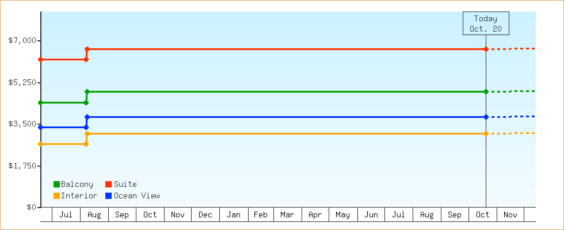
Task: Select the Dec month on the timeline axis
Action: 205,215
